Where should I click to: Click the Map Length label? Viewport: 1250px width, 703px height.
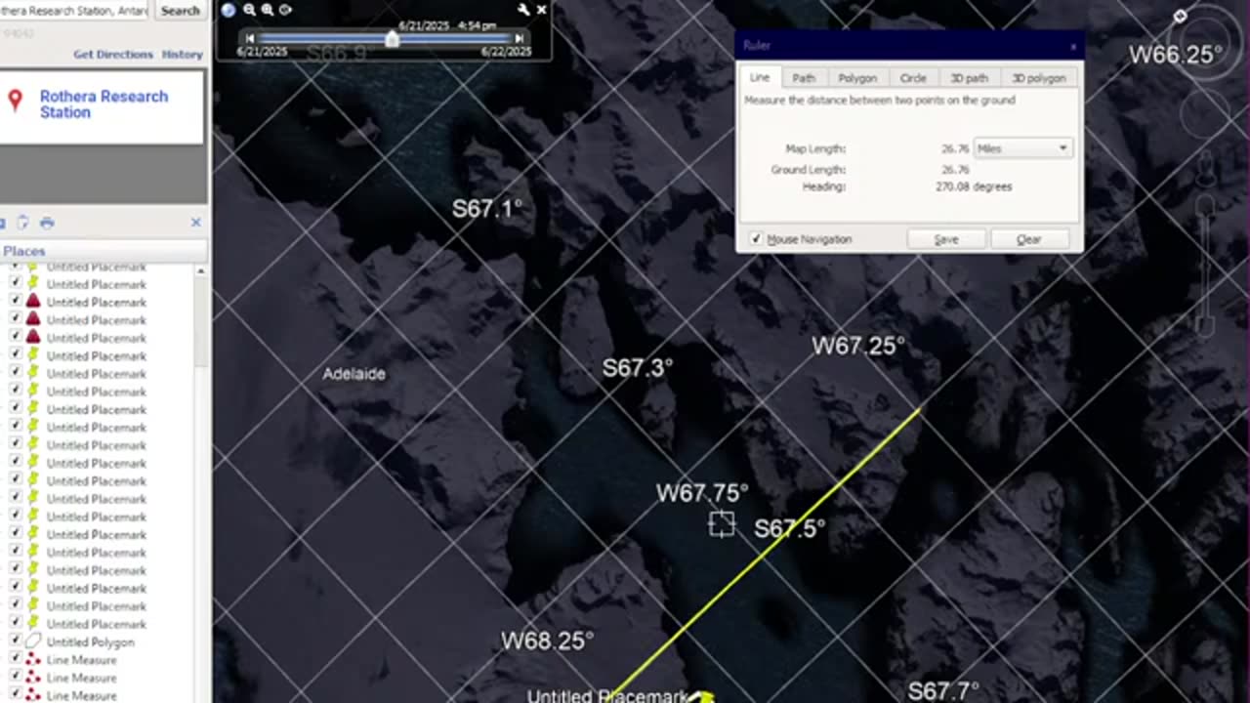pos(815,148)
